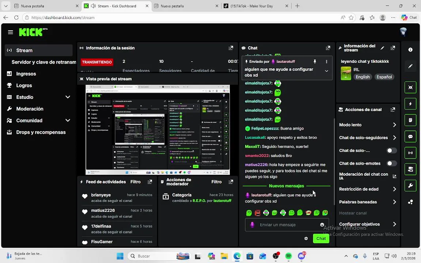Viewport: 421px width, 263px height.
Task: Toggle the stream preview widget icon in sidebar
Action: click(410, 88)
